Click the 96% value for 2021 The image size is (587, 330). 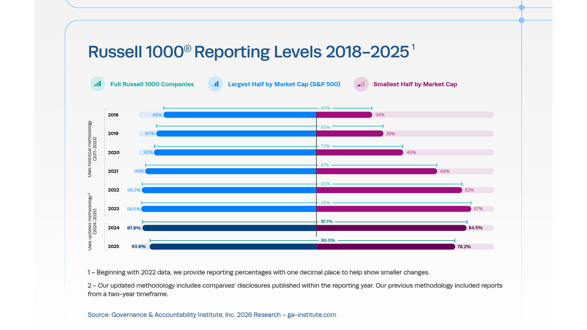(x=139, y=171)
